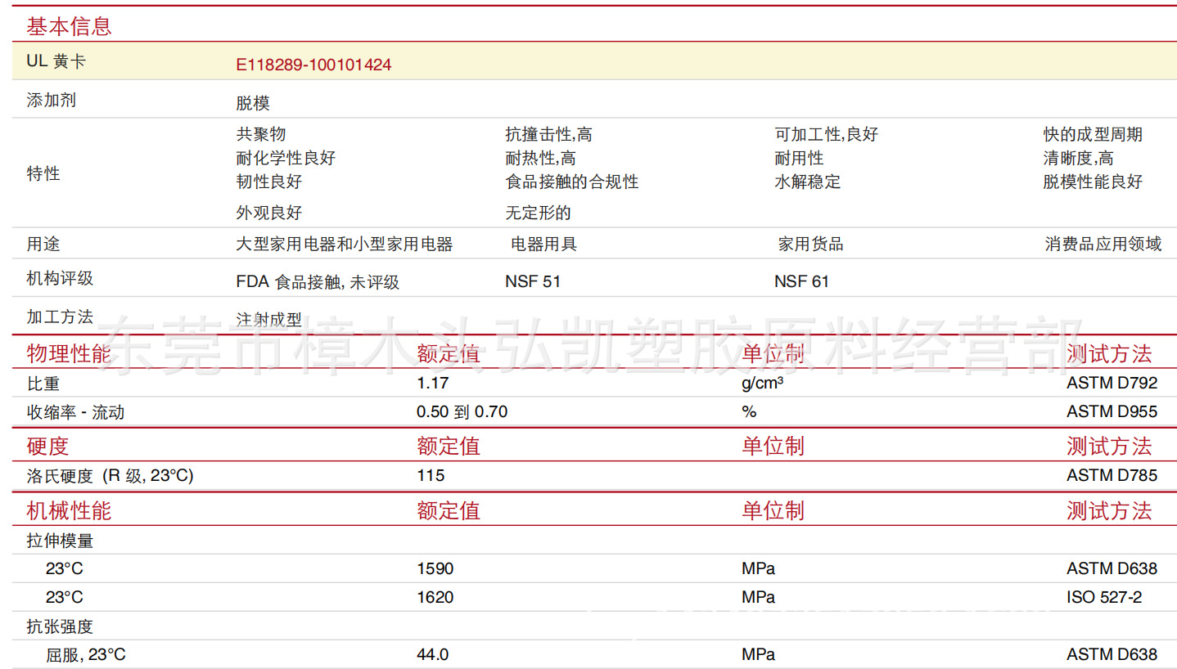Screen dimensions: 1177x669
Task: Click the 基本信息 section header
Action: [x=69, y=26]
